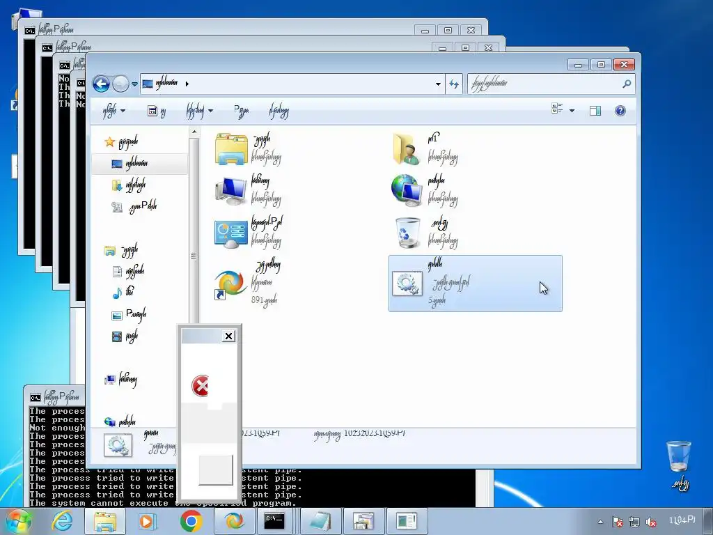Select the highlighted Desktop item in navigation pane

pyautogui.click(x=139, y=164)
